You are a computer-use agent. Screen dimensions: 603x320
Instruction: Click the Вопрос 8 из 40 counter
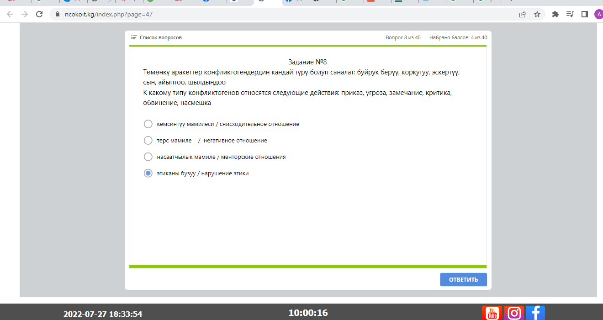pos(403,37)
